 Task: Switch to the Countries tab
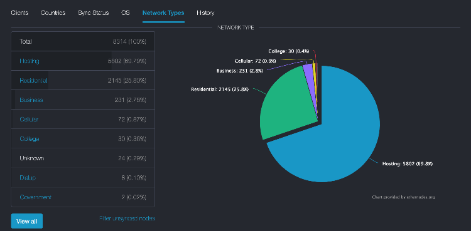point(53,13)
